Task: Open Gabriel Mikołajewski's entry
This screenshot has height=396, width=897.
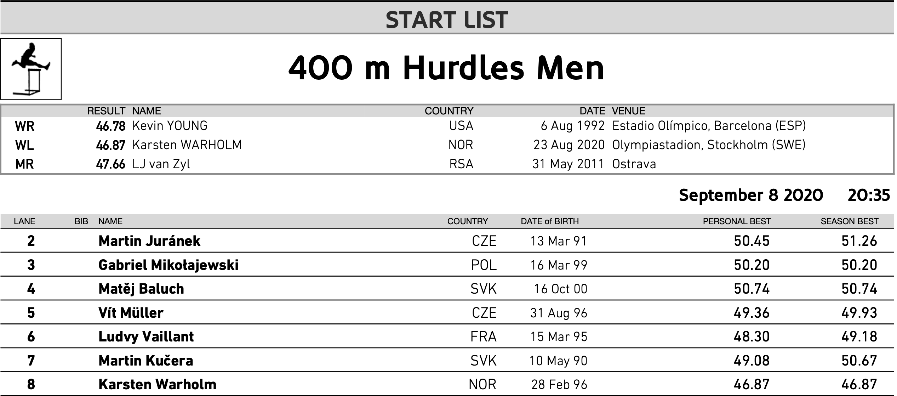Action: pyautogui.click(x=168, y=265)
